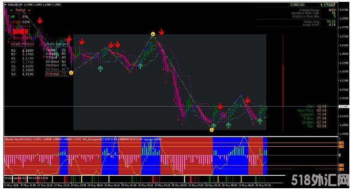Screen dimensions: 353x191
Task: Click the big red DOWN trend label
Action: pyautogui.click(x=20, y=32)
